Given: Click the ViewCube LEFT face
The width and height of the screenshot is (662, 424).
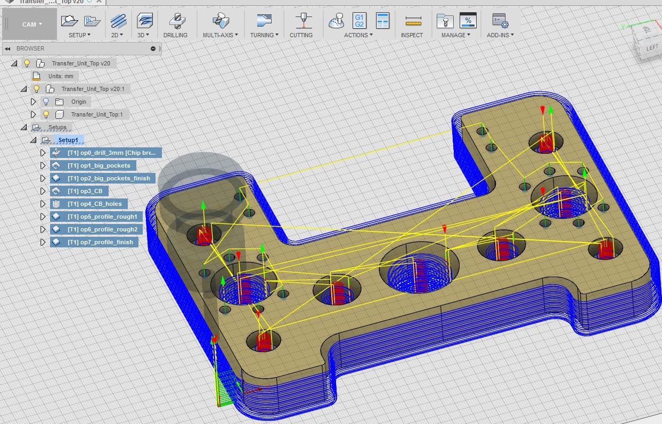Looking at the screenshot, I should coord(652,48).
